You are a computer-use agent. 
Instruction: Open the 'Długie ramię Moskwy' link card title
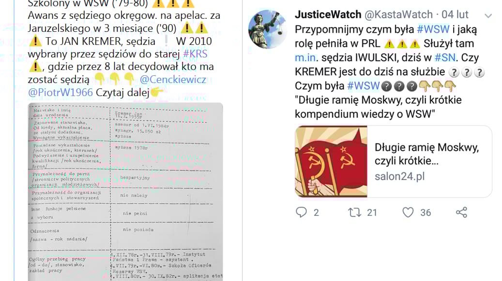427,154
